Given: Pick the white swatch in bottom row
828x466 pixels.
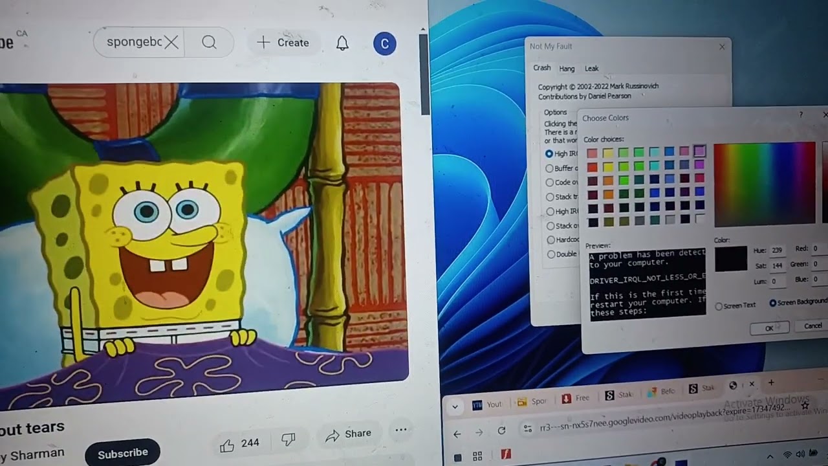Looking at the screenshot, I should pyautogui.click(x=699, y=220).
